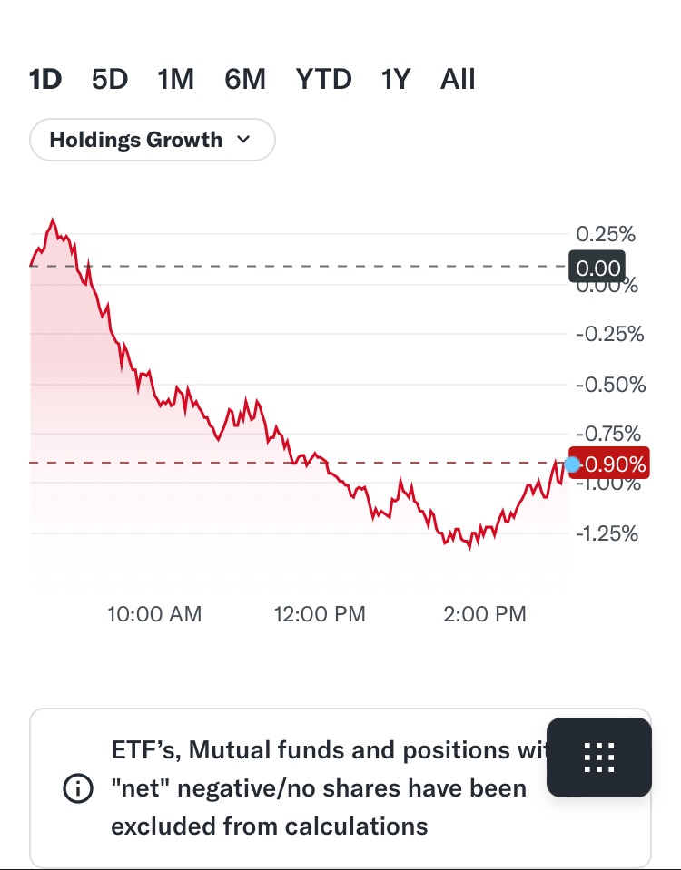This screenshot has height=870, width=681.
Task: Click the 12:00 PM time axis label
Action: (320, 614)
